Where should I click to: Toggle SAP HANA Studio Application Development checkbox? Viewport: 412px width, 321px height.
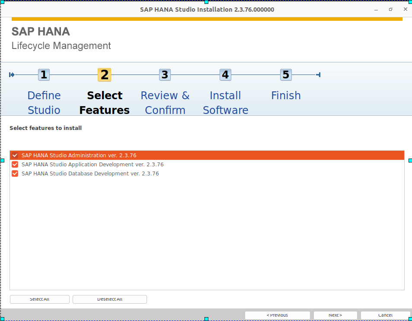(x=15, y=165)
